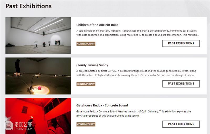210x134 pixels.
Task: Click the Colin Chinnery exhibition description
Action: 134,114
